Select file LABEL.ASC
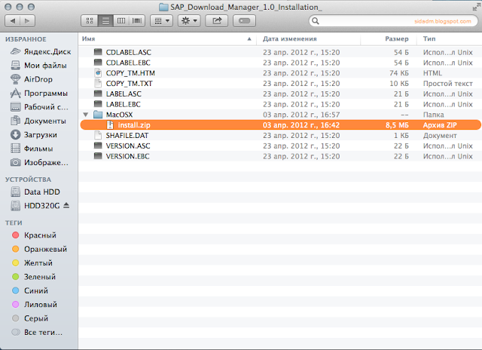The width and height of the screenshot is (482, 350). point(279,94)
